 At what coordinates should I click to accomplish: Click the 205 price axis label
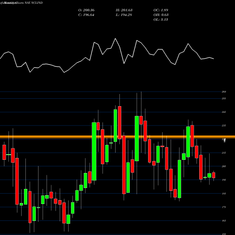coord(224,166)
